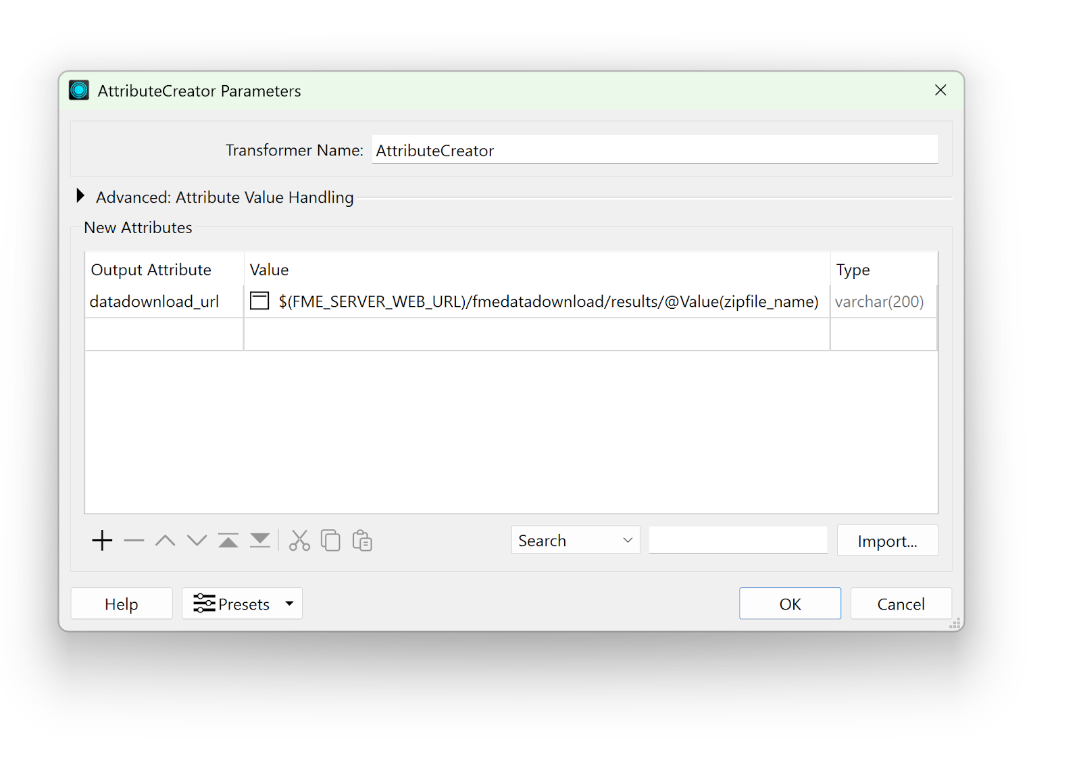Select the varchar(200) type cell
The height and width of the screenshot is (763, 1081).
[883, 301]
